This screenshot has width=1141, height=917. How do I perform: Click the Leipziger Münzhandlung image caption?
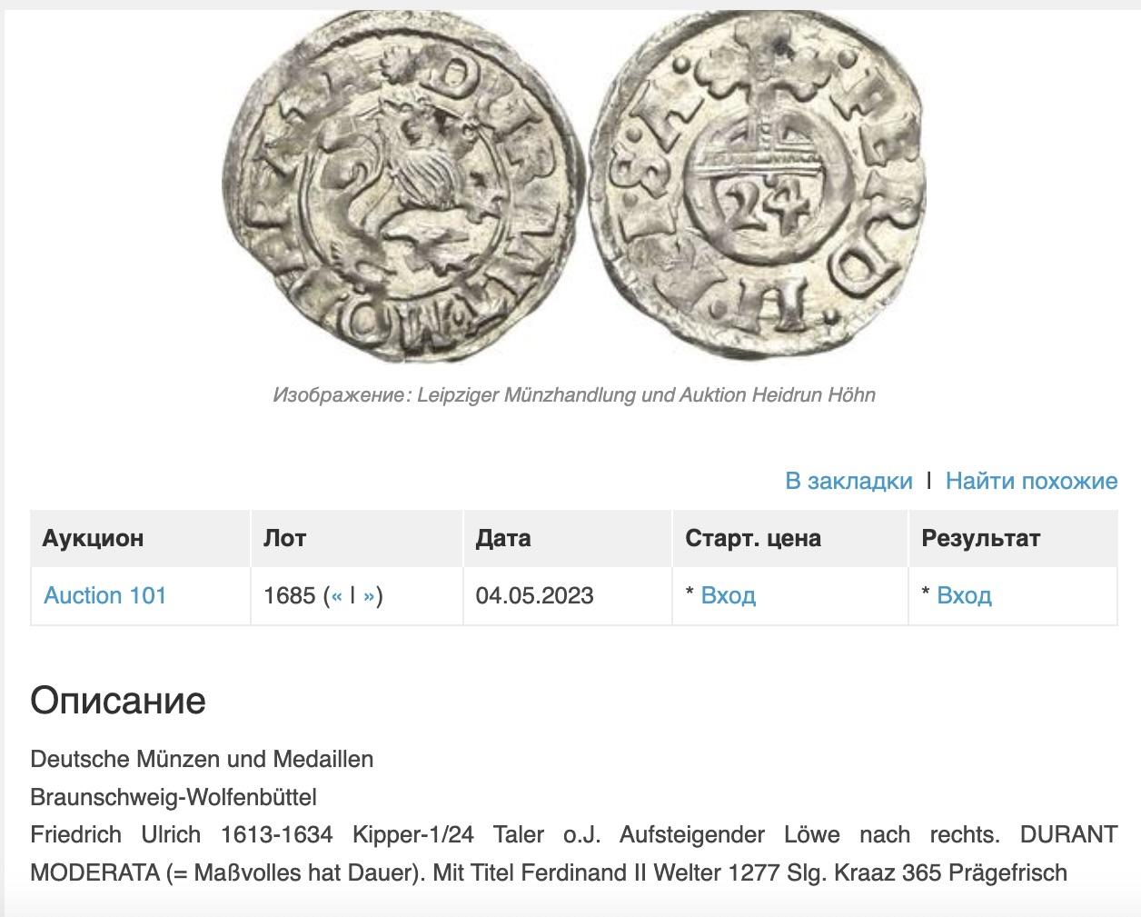(574, 395)
